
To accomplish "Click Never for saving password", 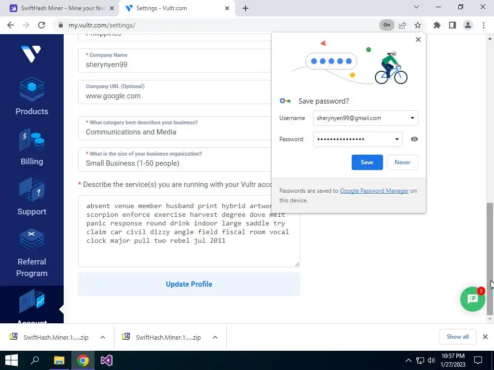I will 402,162.
